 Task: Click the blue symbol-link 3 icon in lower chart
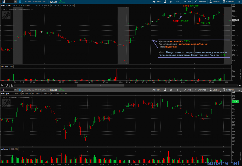click(x=20, y=90)
